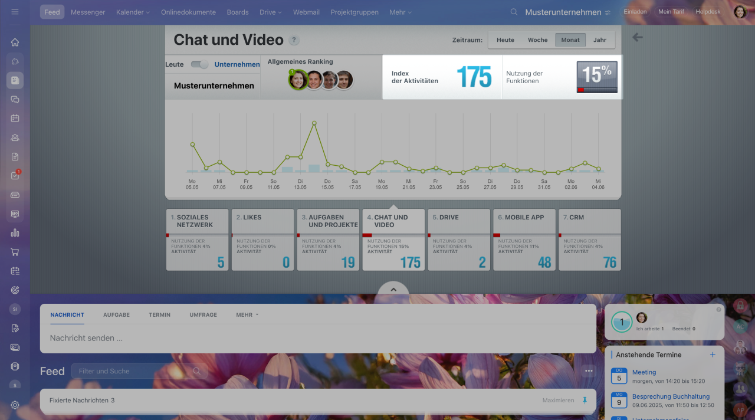Open the cat avatar in right bar
755x420 pixels.
[x=740, y=368]
